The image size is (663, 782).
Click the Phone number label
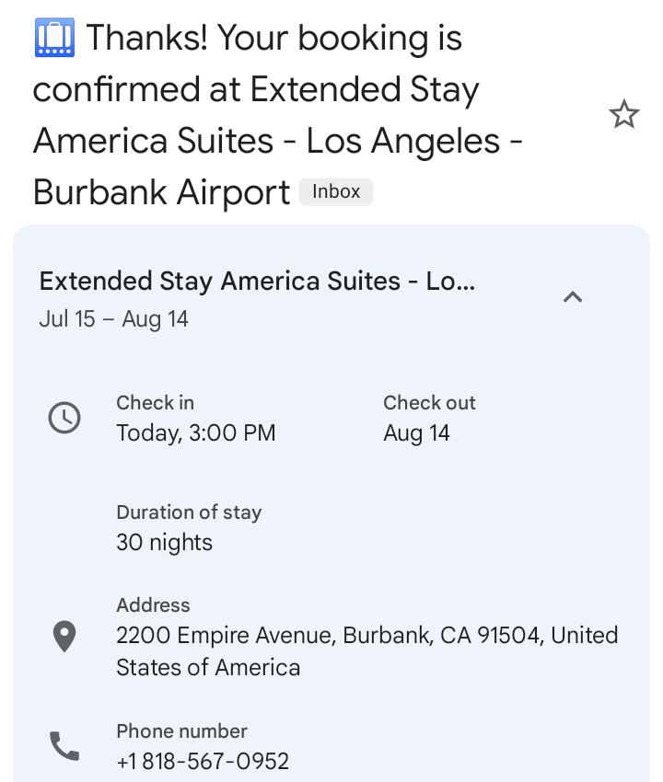pyautogui.click(x=181, y=731)
